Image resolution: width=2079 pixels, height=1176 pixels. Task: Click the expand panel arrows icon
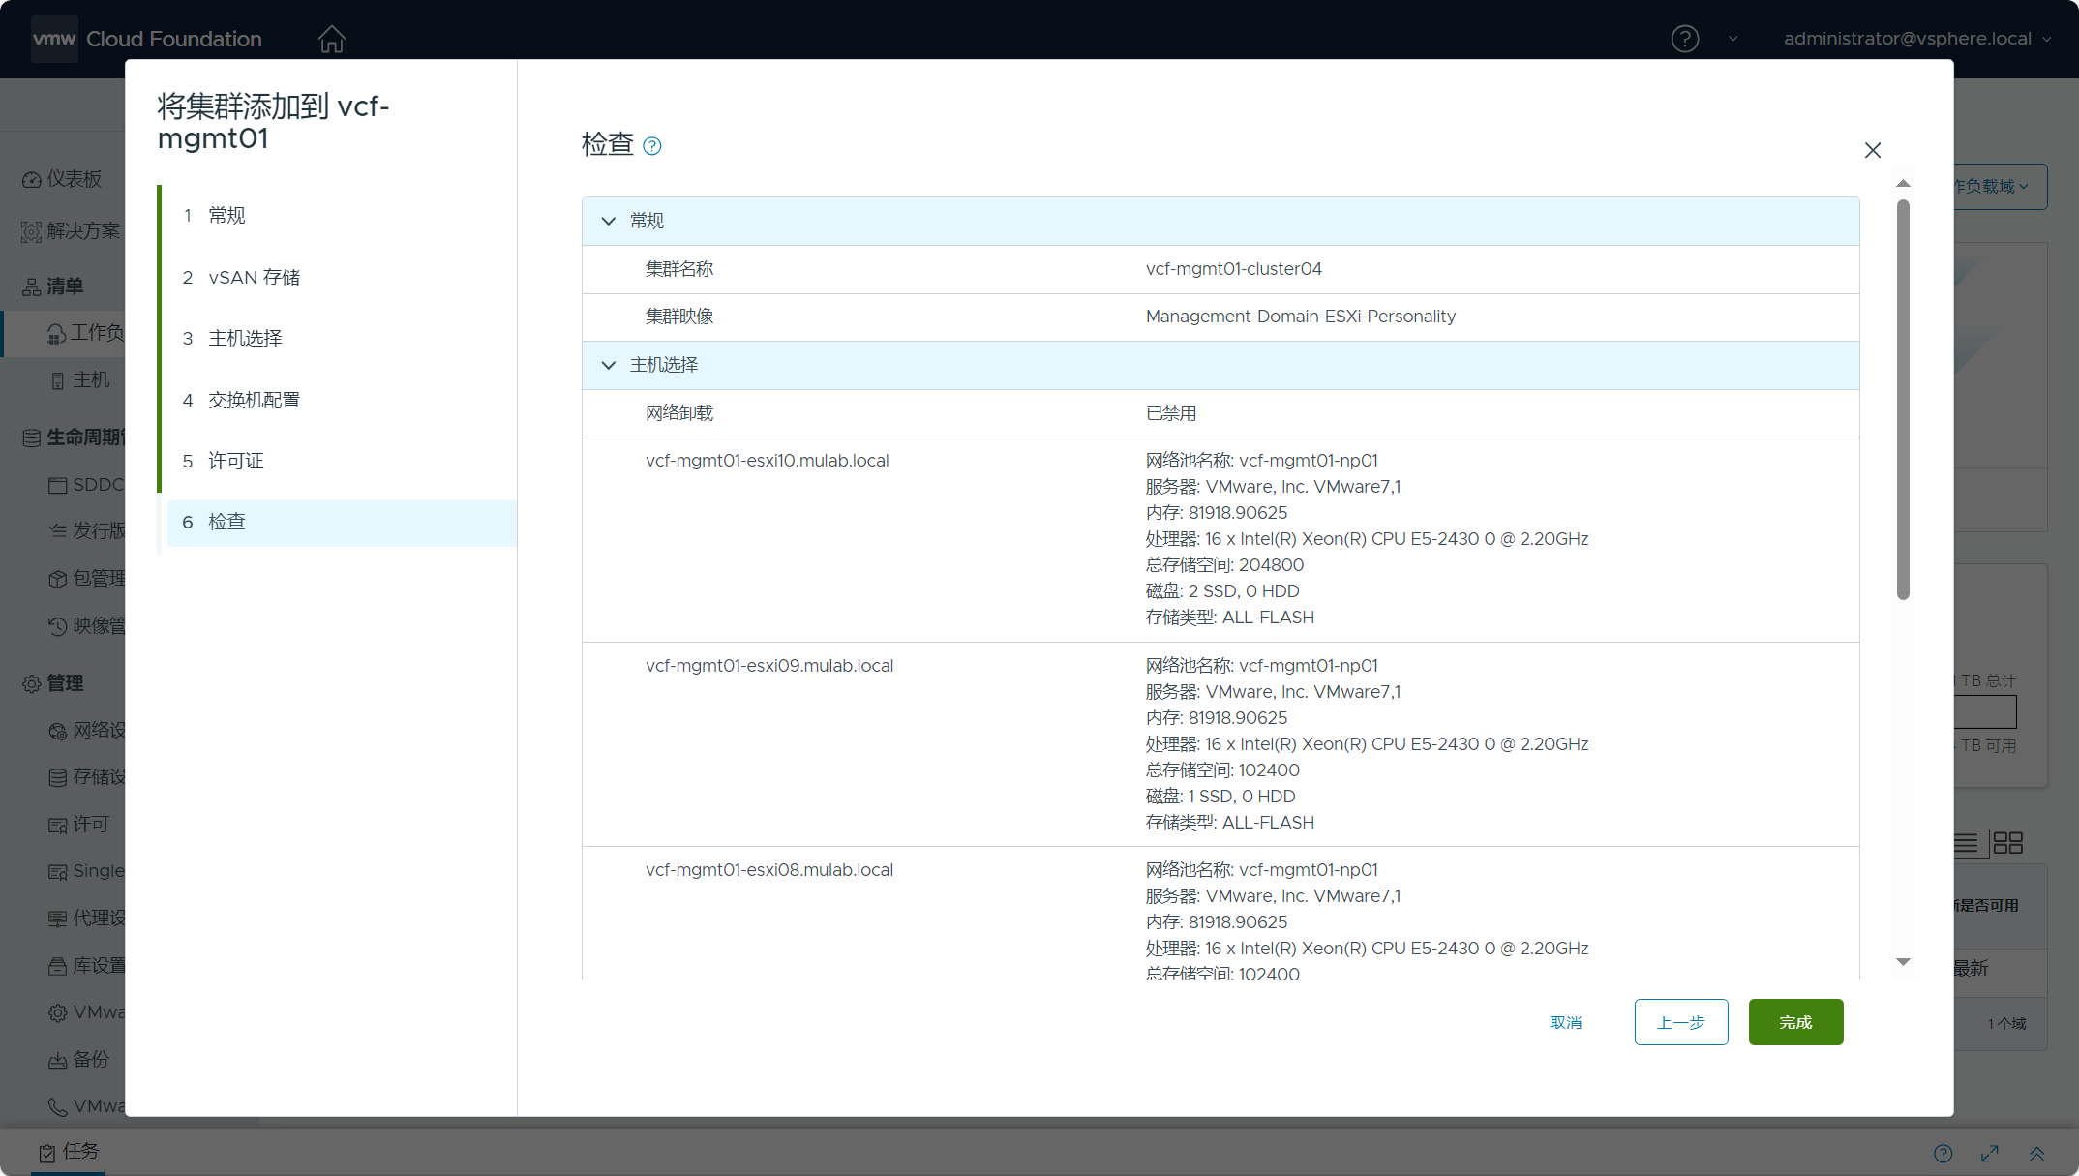[1990, 1154]
